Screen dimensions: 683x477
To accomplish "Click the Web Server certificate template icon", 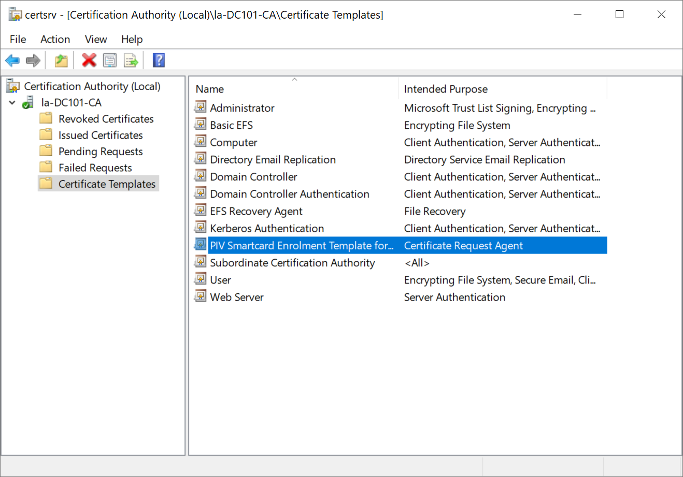I will click(x=201, y=297).
